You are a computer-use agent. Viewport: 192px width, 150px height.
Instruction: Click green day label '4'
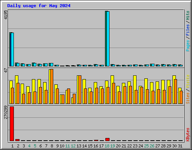(x=29, y=146)
